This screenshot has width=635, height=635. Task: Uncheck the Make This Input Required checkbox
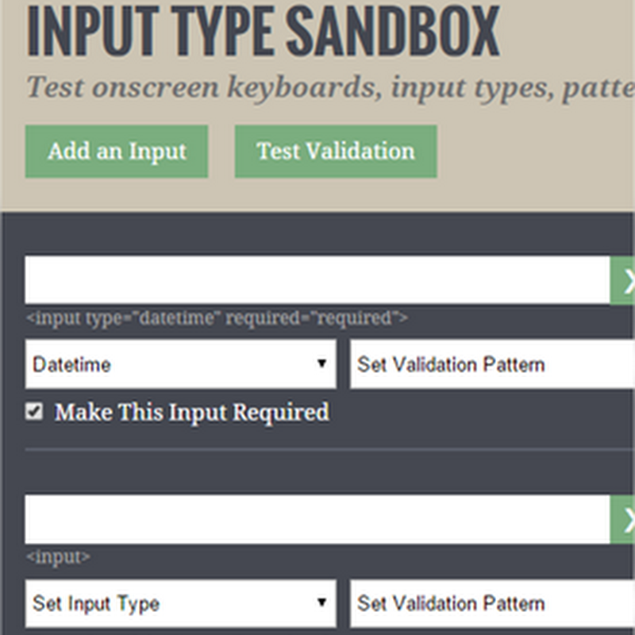coord(33,412)
